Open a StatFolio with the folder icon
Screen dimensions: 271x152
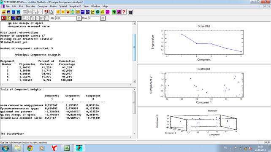[x=4, y=12]
